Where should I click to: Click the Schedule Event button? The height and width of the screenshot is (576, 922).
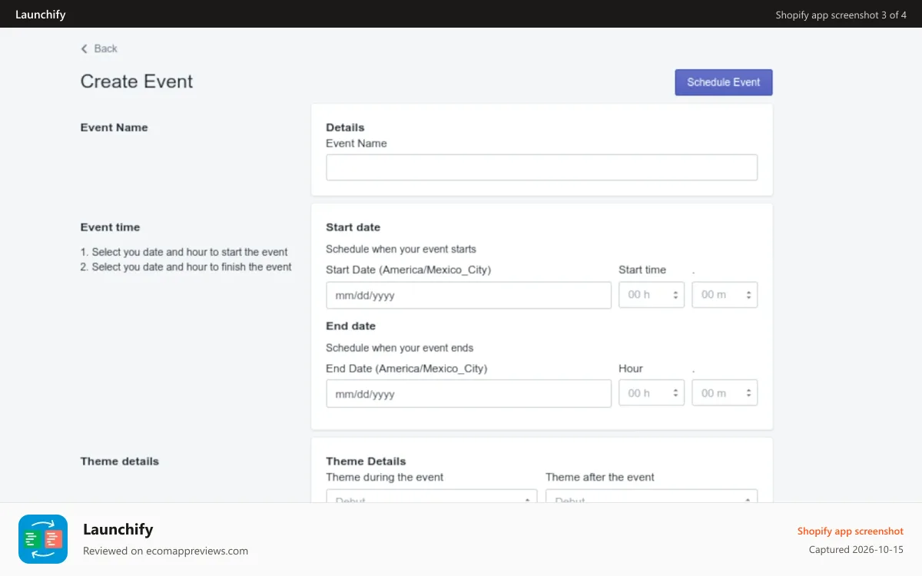point(724,82)
